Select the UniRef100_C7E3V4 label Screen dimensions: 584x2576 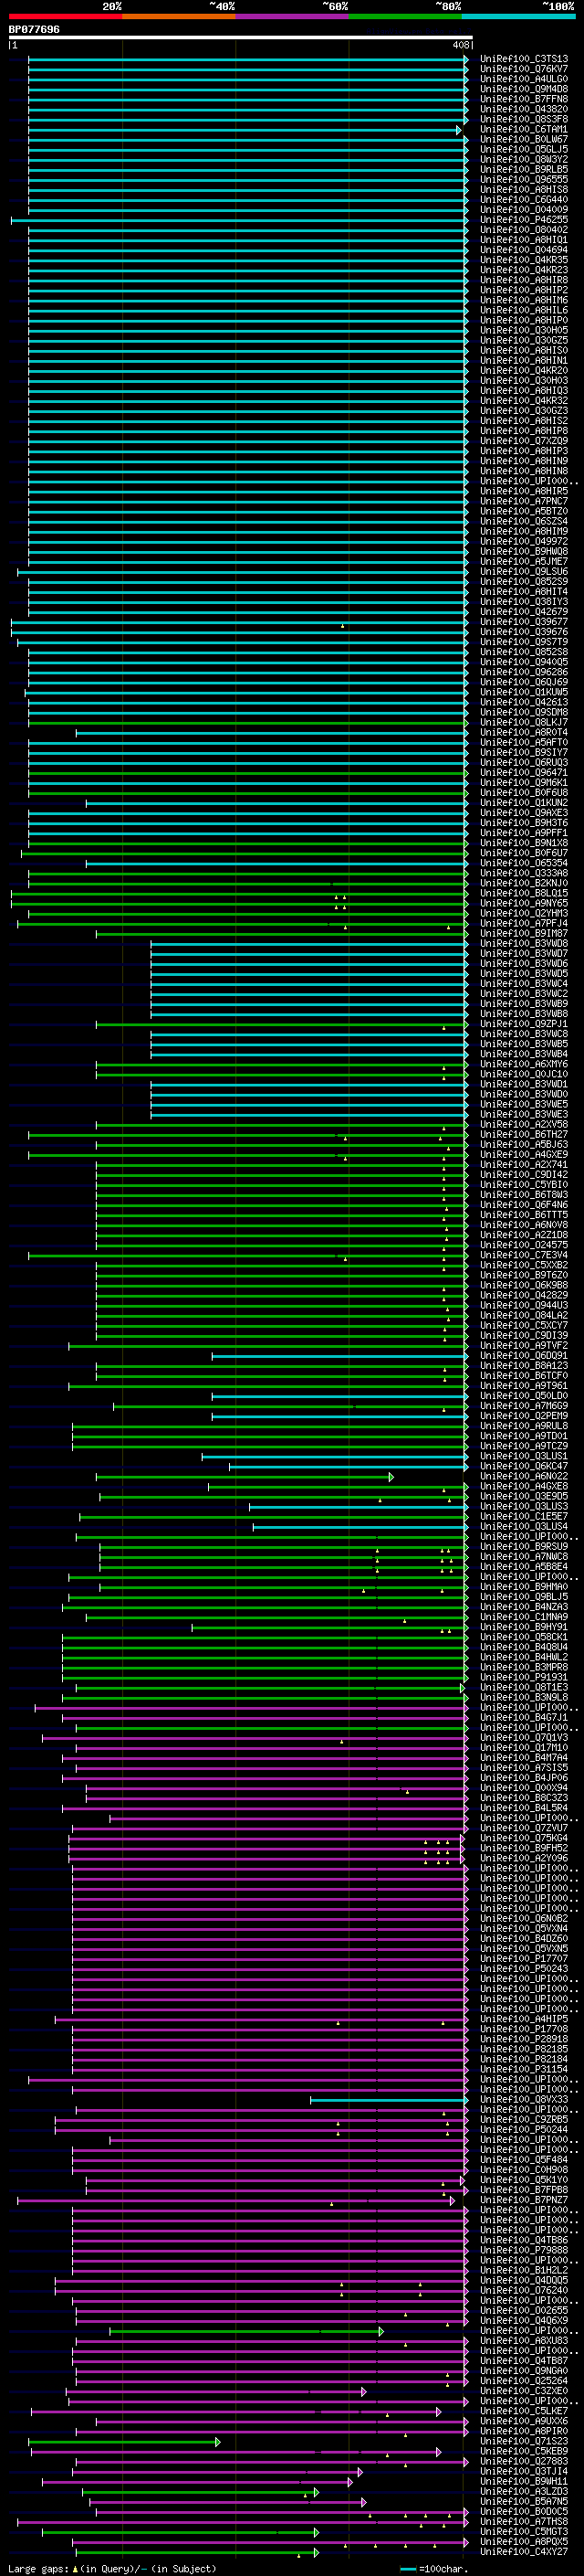click(524, 1255)
